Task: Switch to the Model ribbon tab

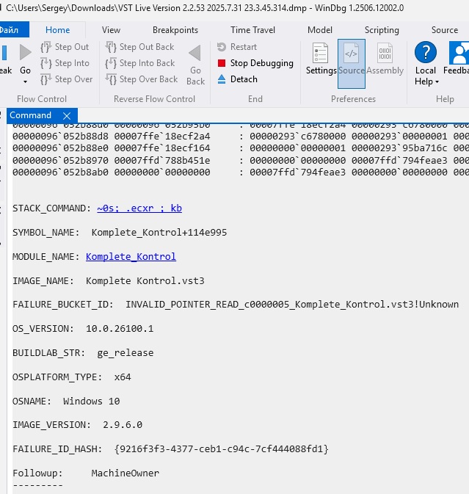Action: click(320, 30)
